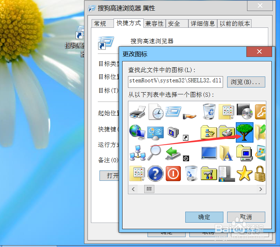Choose the printers folder icon

226,132
